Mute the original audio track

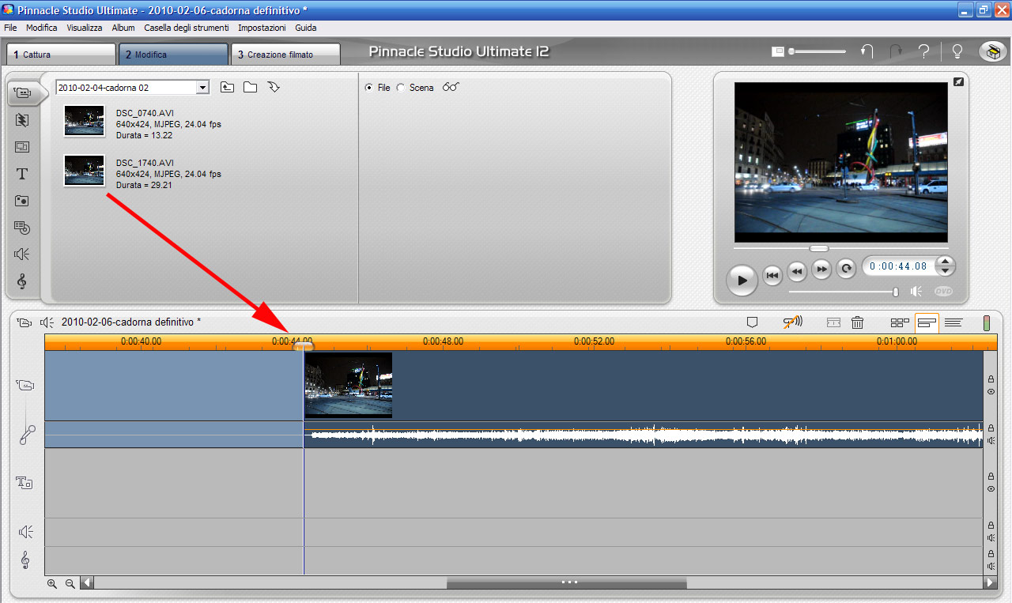pos(991,441)
